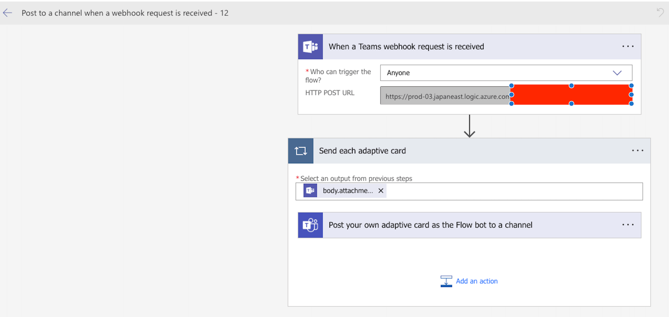Viewport: 669px width, 317px height.
Task: Open ellipsis menu on Post adaptive card action
Action: tap(628, 225)
